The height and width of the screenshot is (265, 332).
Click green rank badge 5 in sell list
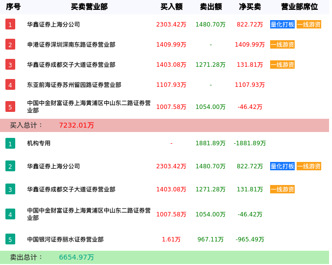coord(10,239)
